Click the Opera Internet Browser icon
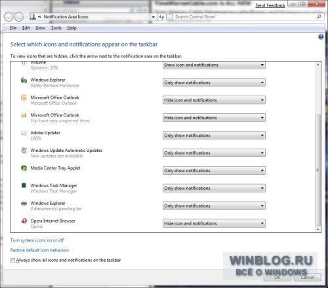 [24, 221]
